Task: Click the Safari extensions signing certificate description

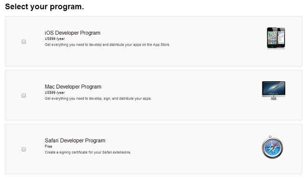Action: coord(88,153)
